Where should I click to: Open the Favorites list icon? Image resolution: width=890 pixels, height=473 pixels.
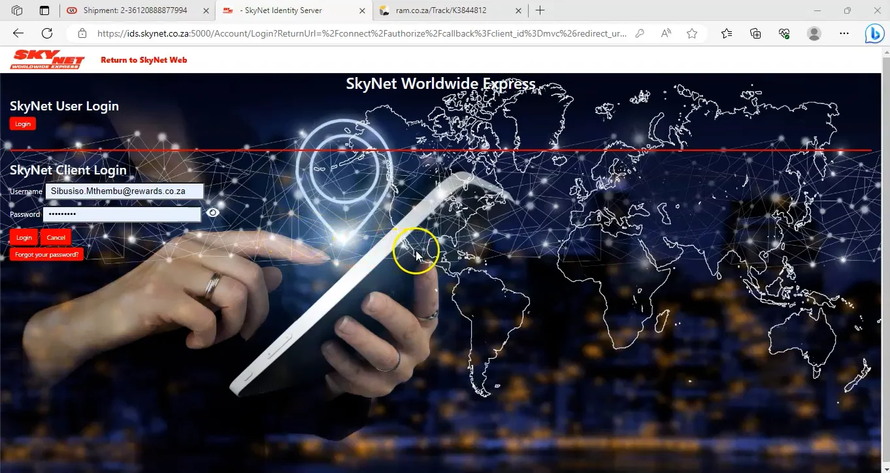coord(726,33)
